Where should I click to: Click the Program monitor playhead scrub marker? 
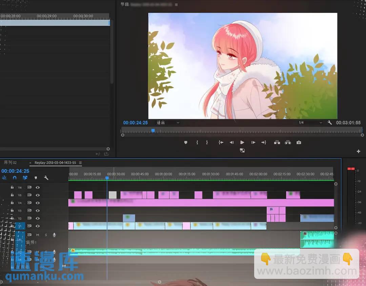[x=153, y=130]
